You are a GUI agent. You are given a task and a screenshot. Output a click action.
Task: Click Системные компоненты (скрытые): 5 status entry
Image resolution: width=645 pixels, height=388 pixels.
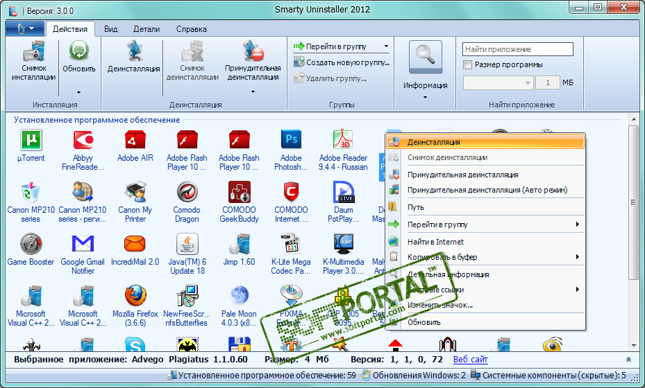[x=548, y=376]
